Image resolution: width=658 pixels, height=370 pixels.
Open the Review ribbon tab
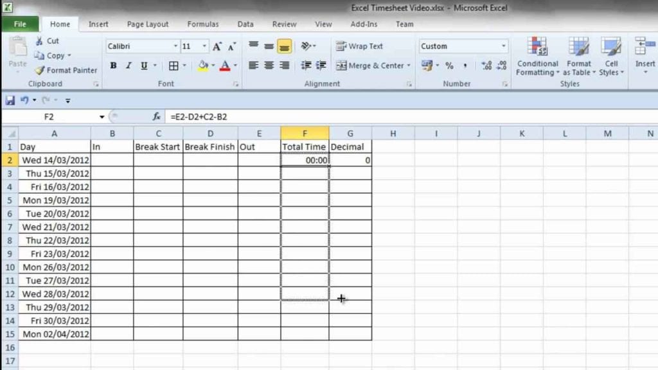(x=283, y=24)
